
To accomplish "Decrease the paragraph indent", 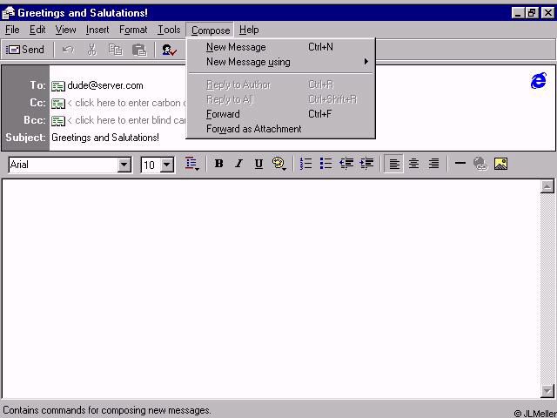I will pyautogui.click(x=346, y=164).
